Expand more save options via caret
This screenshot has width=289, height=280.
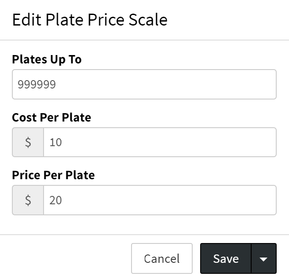(263, 259)
